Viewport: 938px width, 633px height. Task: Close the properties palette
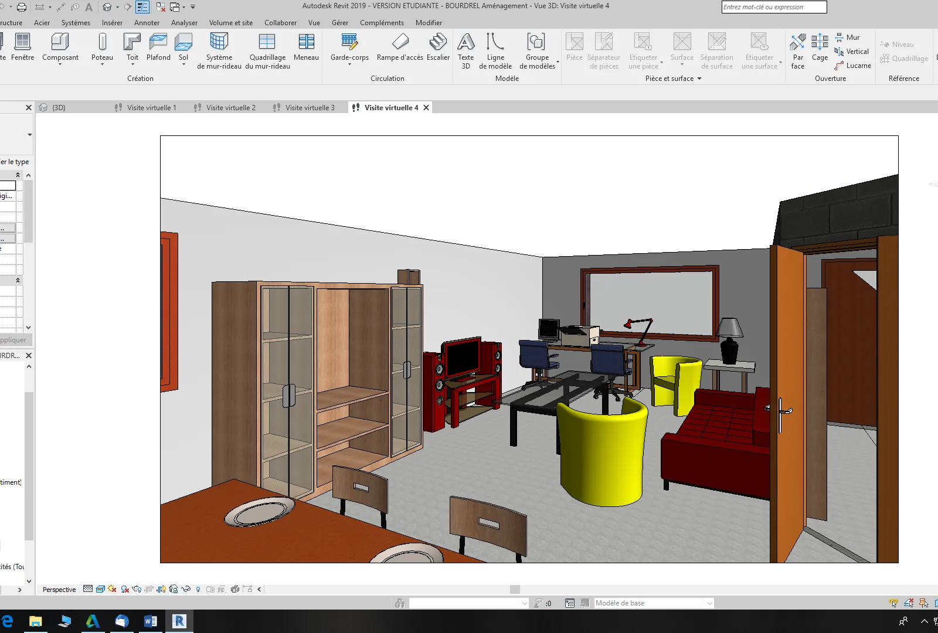click(29, 108)
